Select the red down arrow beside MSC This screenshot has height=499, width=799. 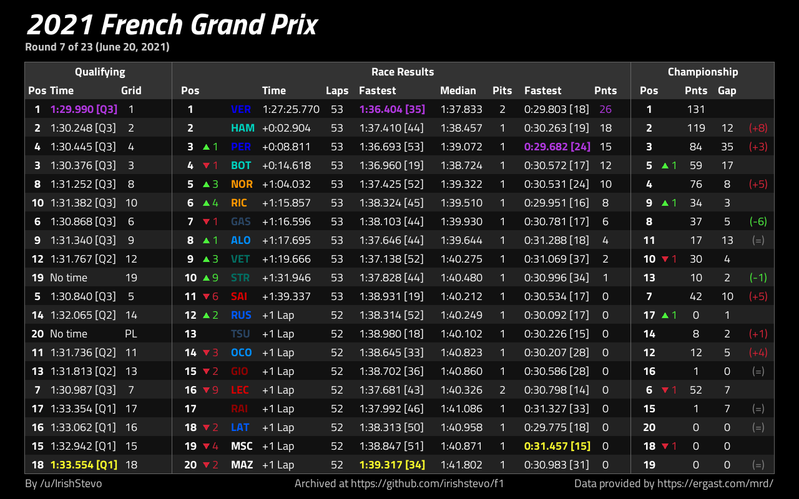(206, 446)
